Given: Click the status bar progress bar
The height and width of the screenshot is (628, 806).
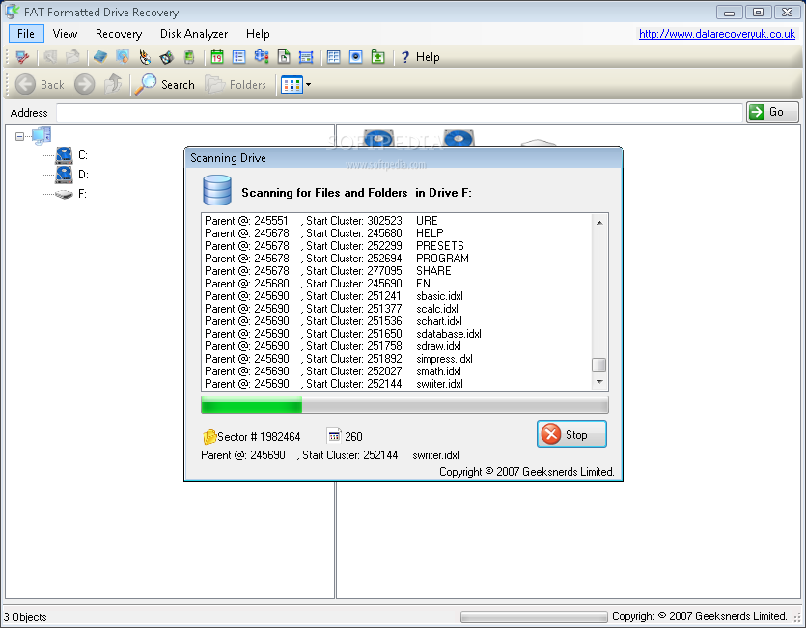Looking at the screenshot, I should (x=534, y=616).
